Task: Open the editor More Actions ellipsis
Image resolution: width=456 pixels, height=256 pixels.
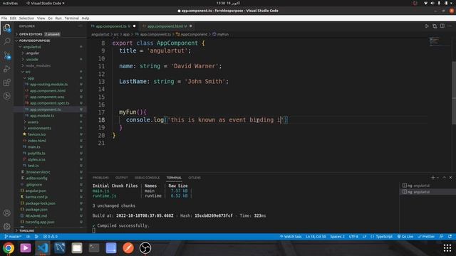Action: pyautogui.click(x=450, y=26)
